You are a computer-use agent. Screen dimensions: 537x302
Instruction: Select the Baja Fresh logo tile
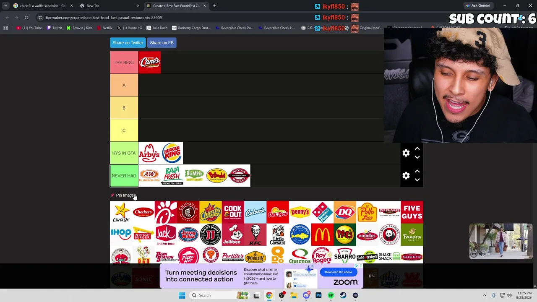click(x=172, y=176)
